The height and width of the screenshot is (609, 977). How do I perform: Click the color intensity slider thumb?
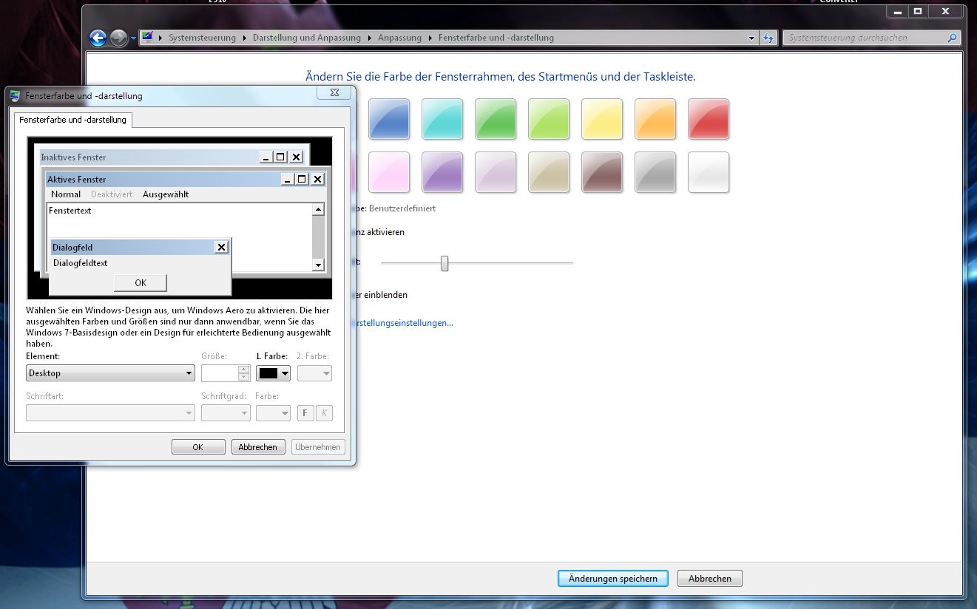click(x=444, y=263)
